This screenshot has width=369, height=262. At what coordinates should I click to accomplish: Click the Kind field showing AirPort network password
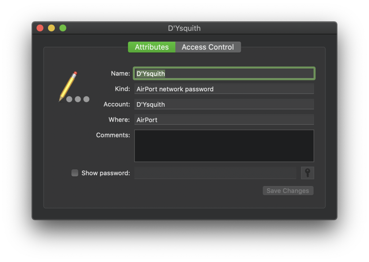pos(224,89)
